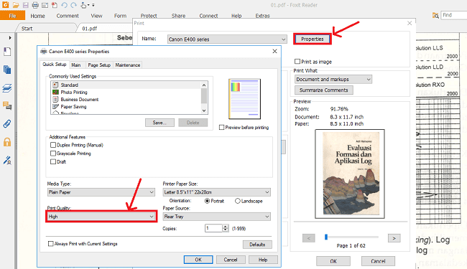Image resolution: width=467 pixels, height=269 pixels.
Task: Open the Printer Paper Size dropdown
Action: (216, 192)
